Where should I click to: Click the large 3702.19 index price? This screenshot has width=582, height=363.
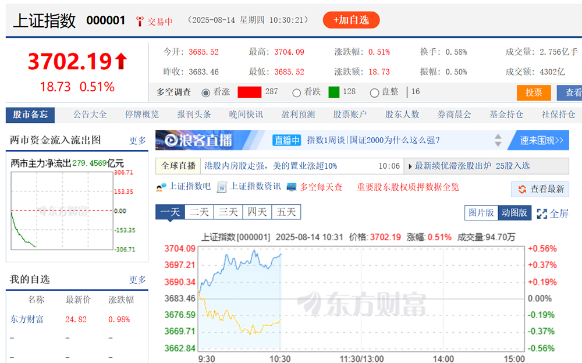pos(70,62)
